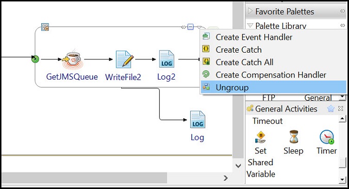Click the Ungroup icon in menu
The image size is (349, 189).
pos(206,87)
